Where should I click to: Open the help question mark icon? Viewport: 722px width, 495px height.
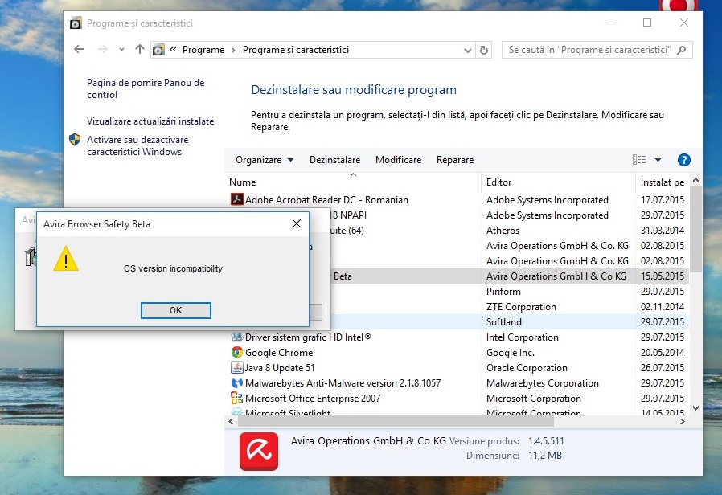(683, 160)
